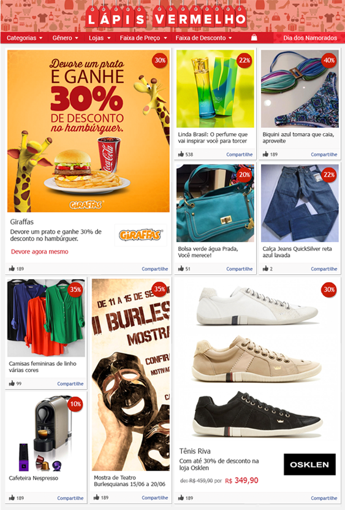The image size is (345, 510).
Task: Share the Mostra de Teatro Burlesquianas card
Action: [x=154, y=498]
